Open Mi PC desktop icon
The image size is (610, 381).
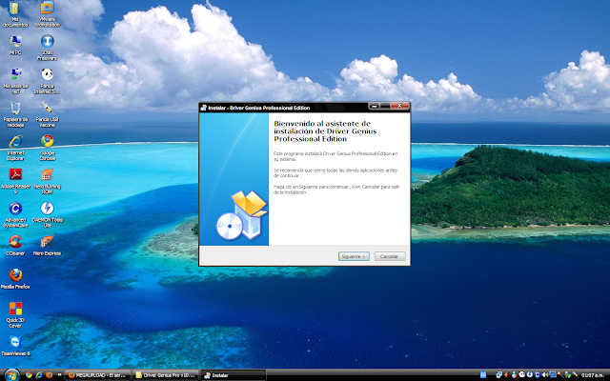[15, 45]
